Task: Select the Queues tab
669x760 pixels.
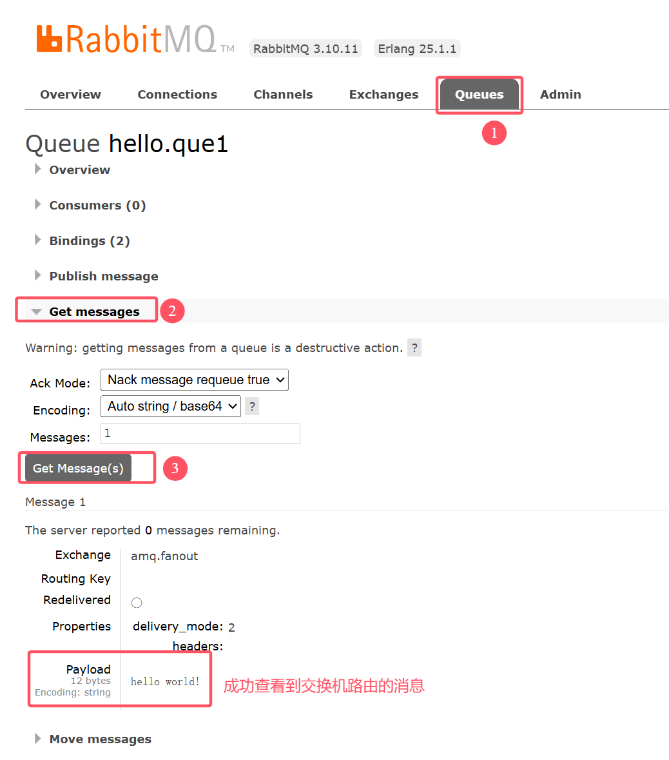Action: click(480, 95)
